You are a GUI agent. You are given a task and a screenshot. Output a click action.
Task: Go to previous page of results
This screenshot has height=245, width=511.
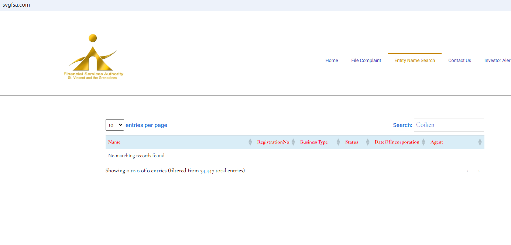tap(467, 171)
